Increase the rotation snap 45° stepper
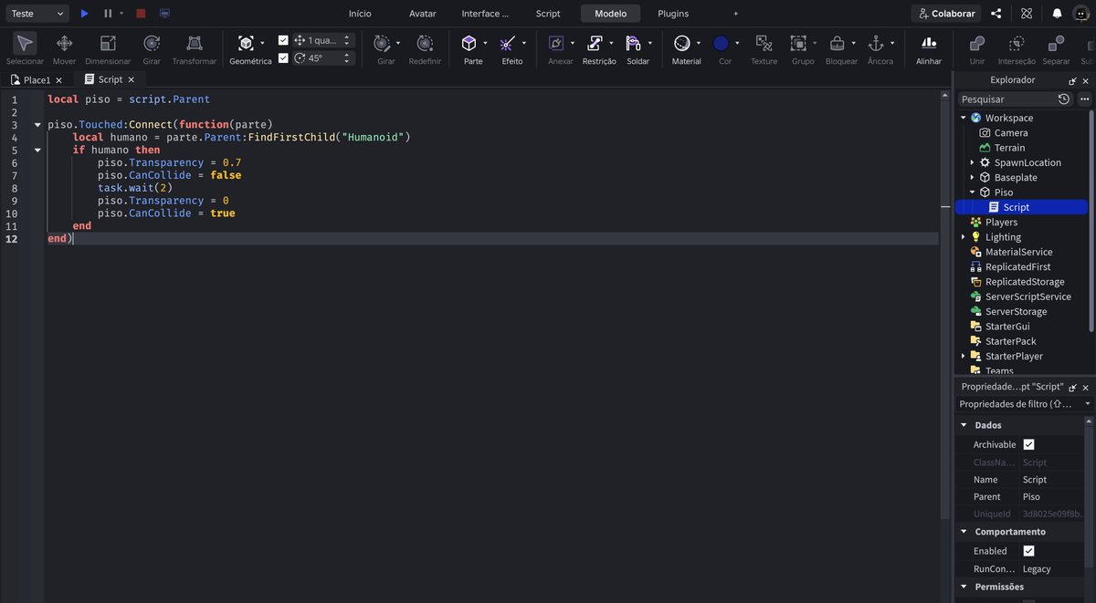This screenshot has height=603, width=1096. 347,55
